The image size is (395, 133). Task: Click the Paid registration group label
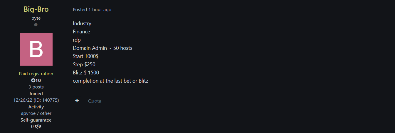tap(36, 74)
